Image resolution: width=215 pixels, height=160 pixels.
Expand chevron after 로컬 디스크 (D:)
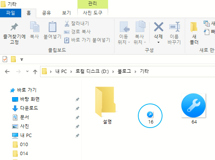pos(113,72)
